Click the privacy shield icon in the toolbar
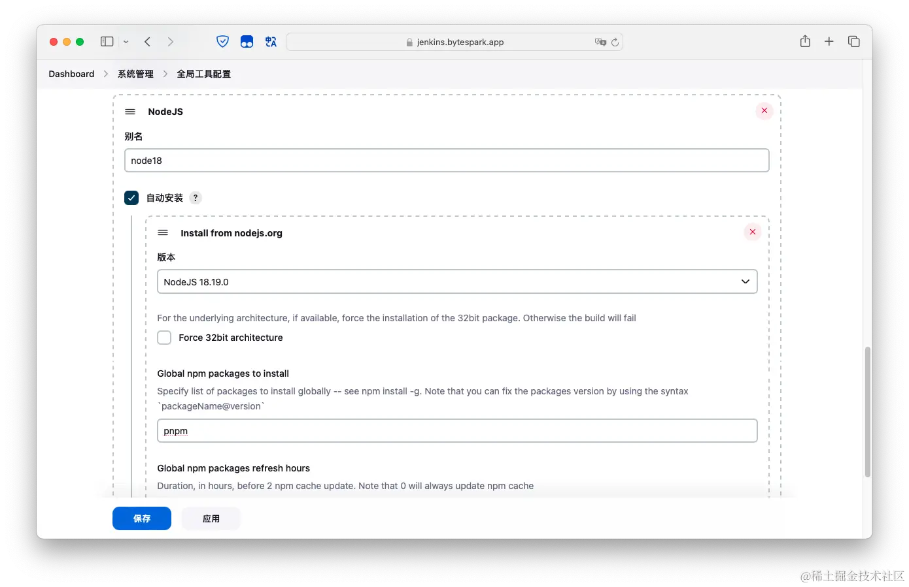The height and width of the screenshot is (587, 909). [222, 41]
